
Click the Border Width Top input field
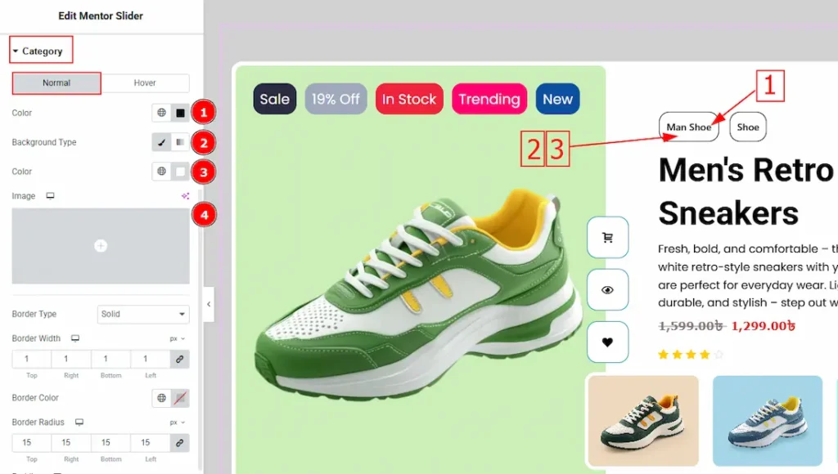31,359
